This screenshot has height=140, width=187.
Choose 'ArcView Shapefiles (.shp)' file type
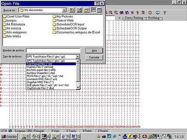point(41,73)
